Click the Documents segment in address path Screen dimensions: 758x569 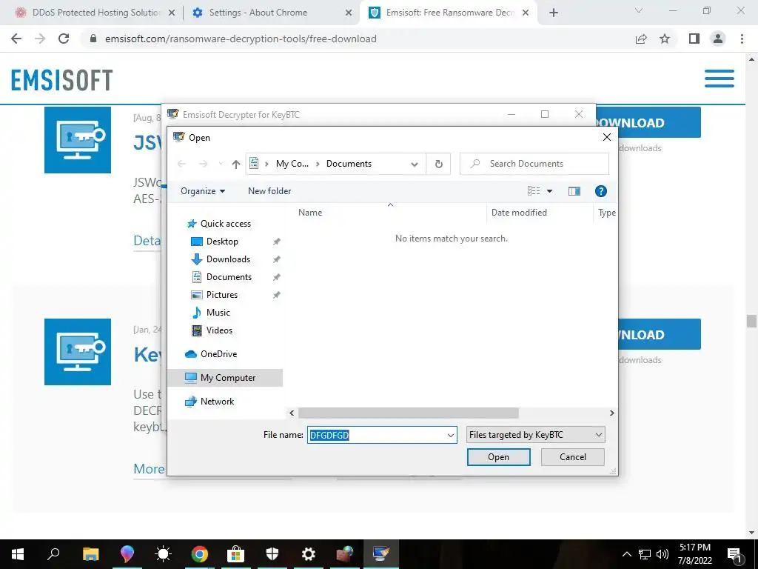(349, 164)
